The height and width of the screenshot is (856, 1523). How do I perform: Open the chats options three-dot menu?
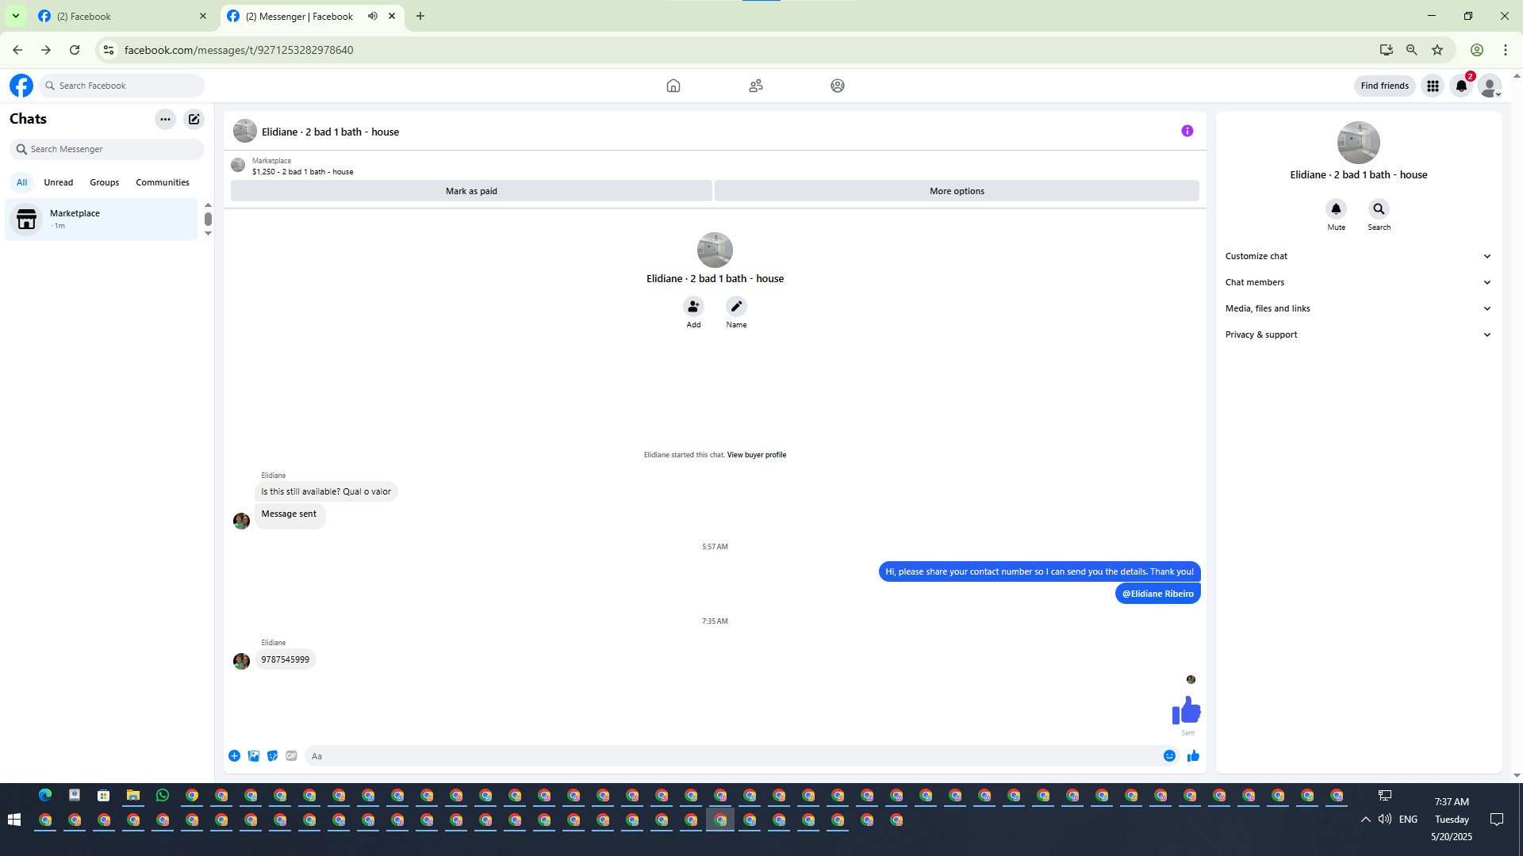point(165,119)
